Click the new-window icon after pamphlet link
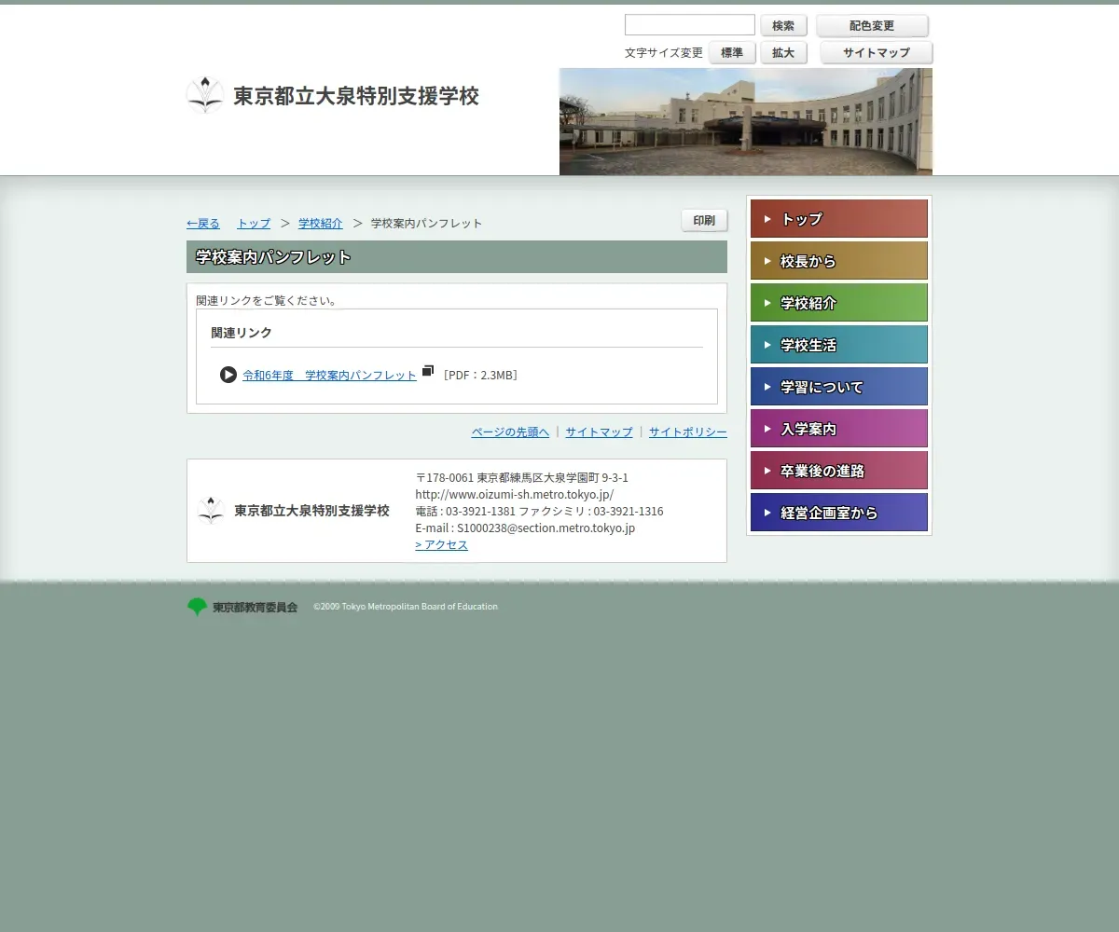Viewport: 1119px width, 932px height. [428, 371]
